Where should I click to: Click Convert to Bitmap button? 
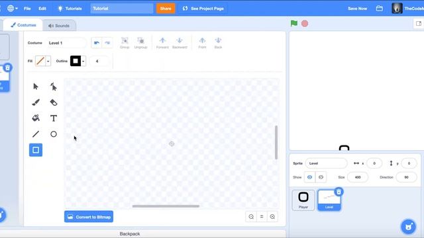click(89, 217)
